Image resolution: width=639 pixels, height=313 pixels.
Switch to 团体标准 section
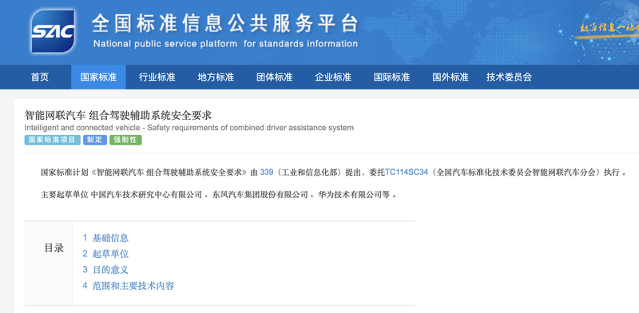point(274,77)
